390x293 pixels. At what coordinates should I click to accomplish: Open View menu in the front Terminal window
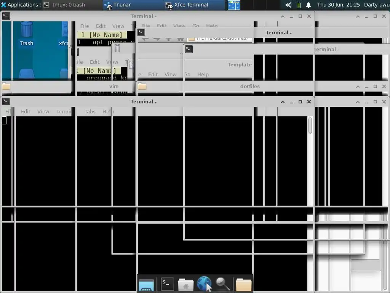(43, 112)
